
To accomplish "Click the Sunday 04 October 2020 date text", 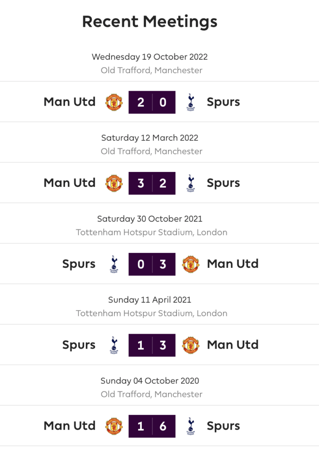I will click(150, 381).
